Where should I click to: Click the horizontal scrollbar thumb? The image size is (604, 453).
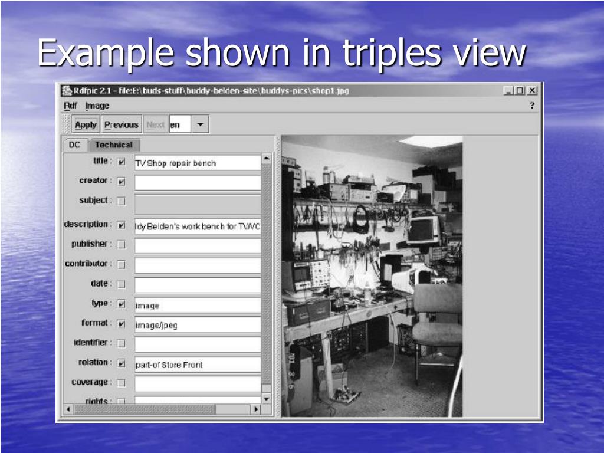145,409
